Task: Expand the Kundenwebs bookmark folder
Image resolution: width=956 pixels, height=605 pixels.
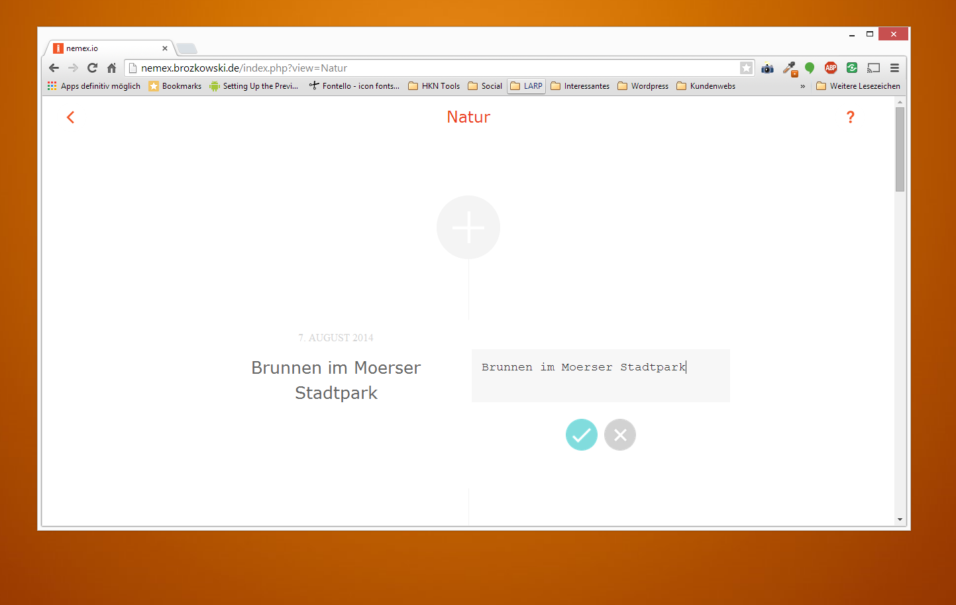Action: click(x=706, y=86)
